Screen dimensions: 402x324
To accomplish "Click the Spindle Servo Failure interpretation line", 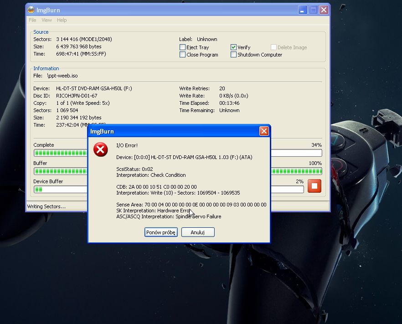I will coord(169,216).
